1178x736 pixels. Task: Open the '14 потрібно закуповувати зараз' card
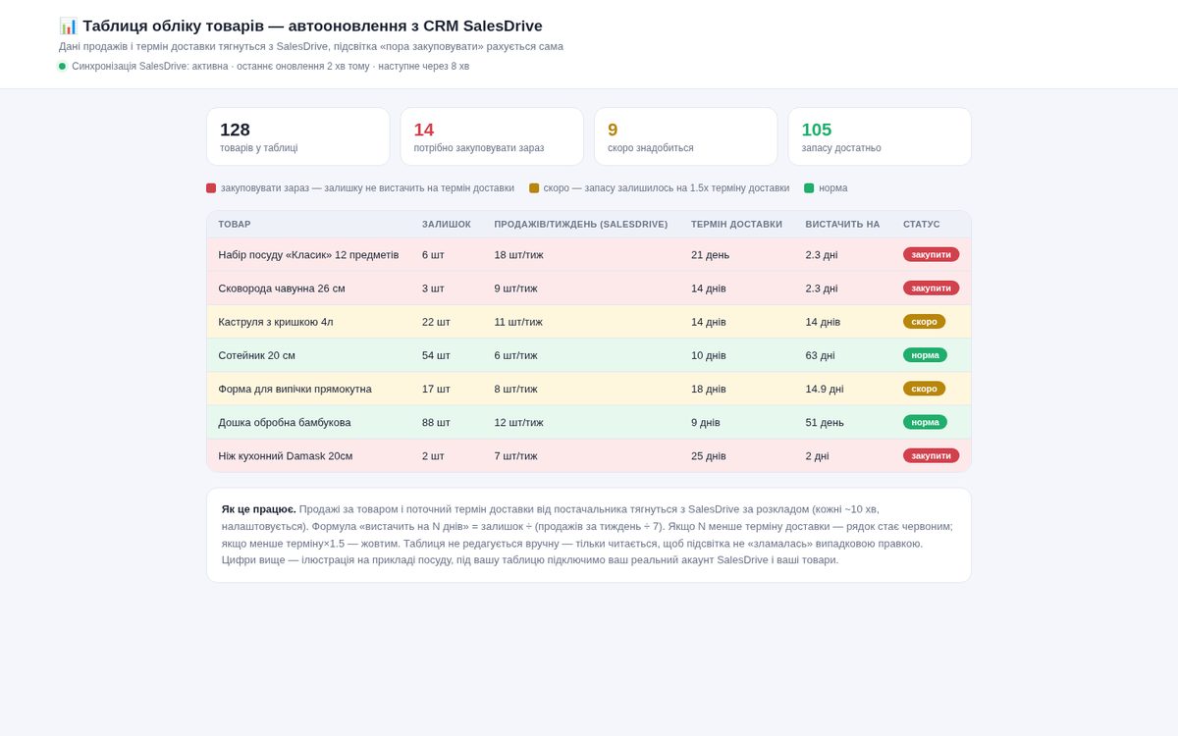tap(492, 136)
